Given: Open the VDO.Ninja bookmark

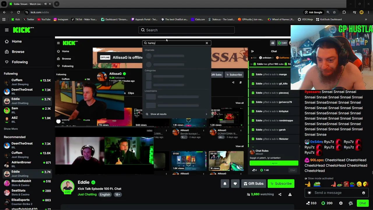Looking at the screenshot, I should click(x=305, y=20).
